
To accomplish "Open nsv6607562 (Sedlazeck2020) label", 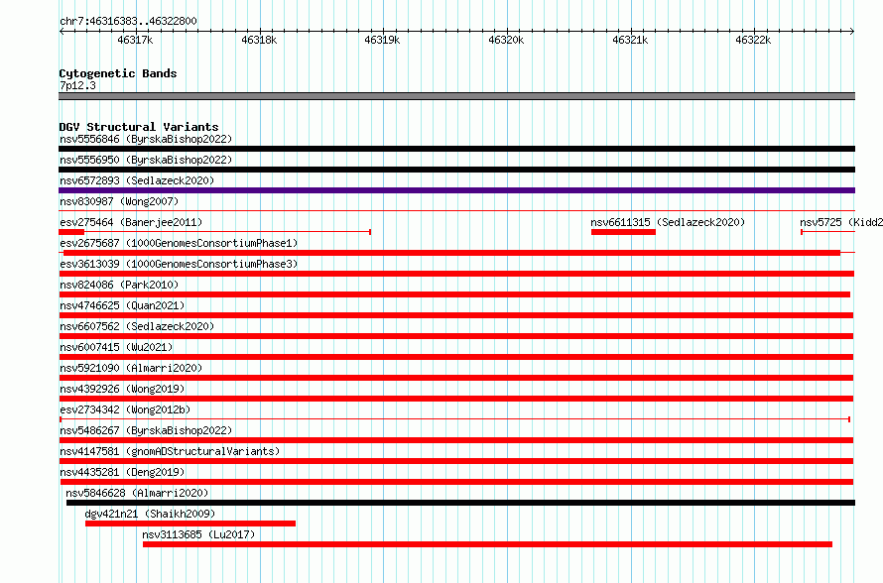I will (137, 326).
